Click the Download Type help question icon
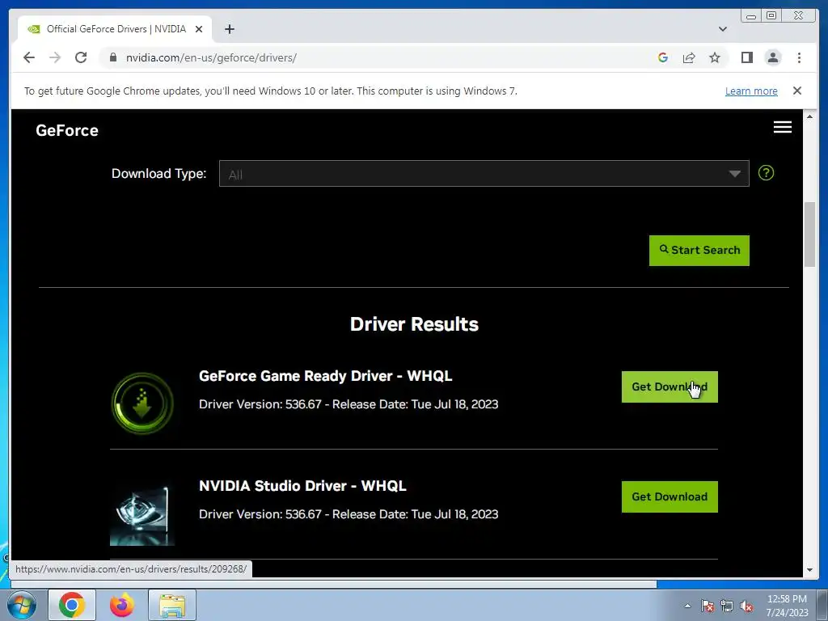 tap(767, 173)
